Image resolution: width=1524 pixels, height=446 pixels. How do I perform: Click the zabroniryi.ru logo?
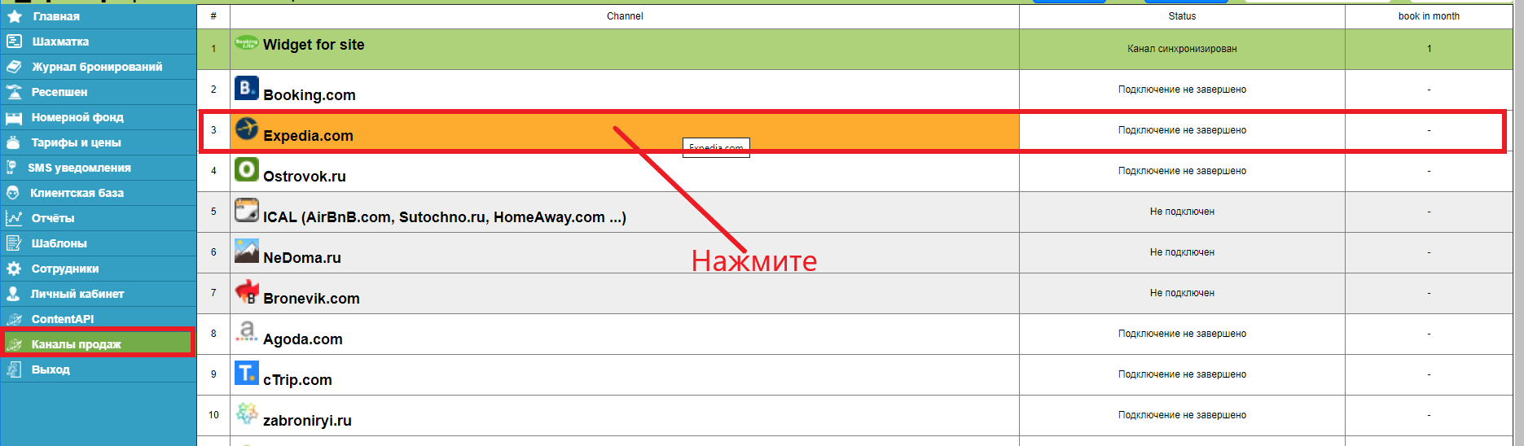click(x=247, y=413)
